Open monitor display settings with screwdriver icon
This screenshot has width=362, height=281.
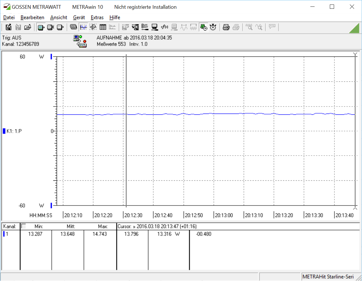pyautogui.click(x=155, y=27)
